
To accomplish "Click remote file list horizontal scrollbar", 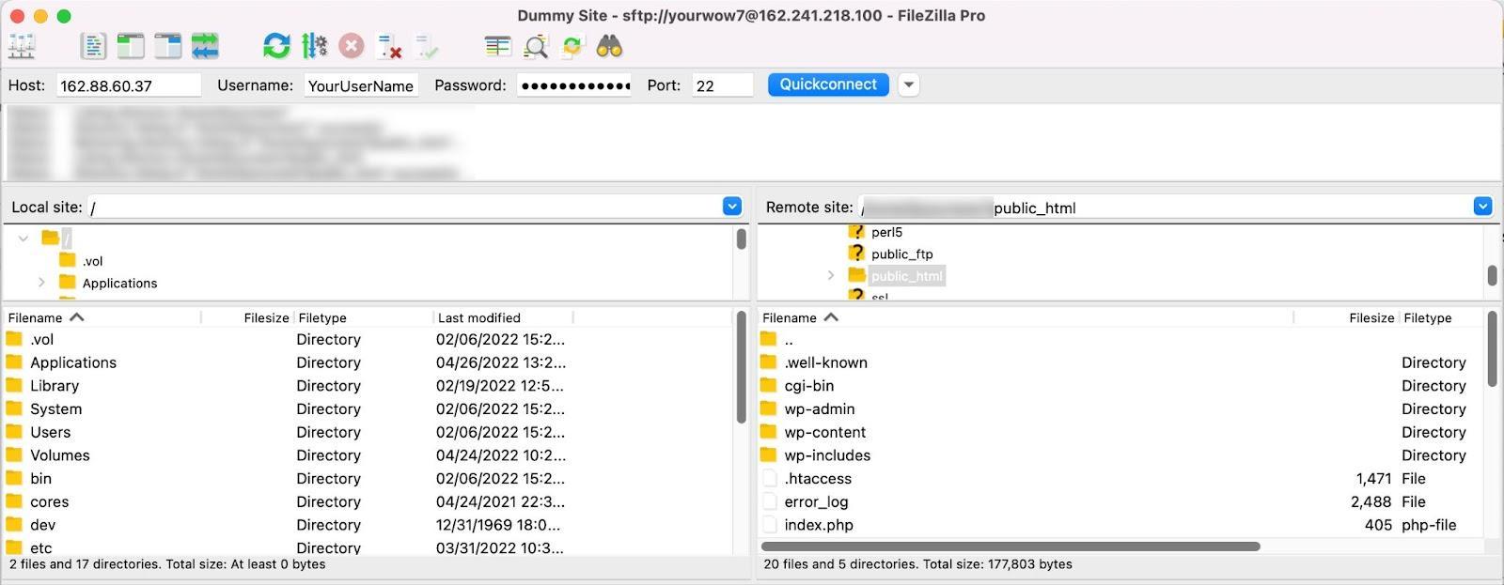I will tap(1010, 547).
